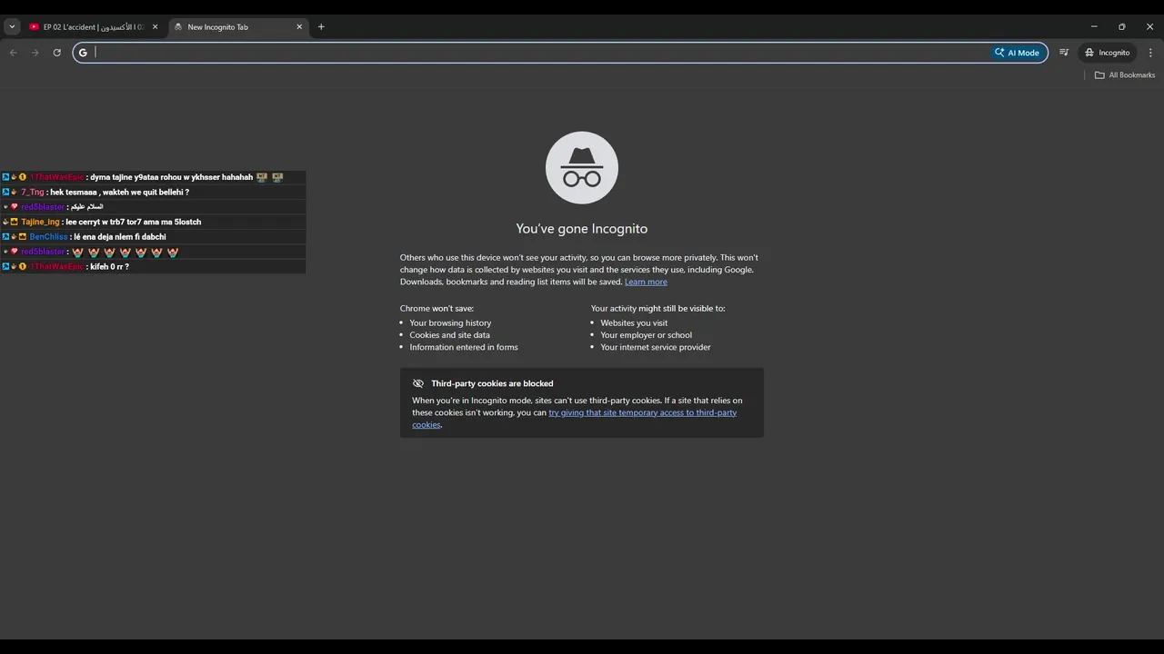Click the Tajine_ing username in chat
1164x654 pixels.
tap(41, 222)
